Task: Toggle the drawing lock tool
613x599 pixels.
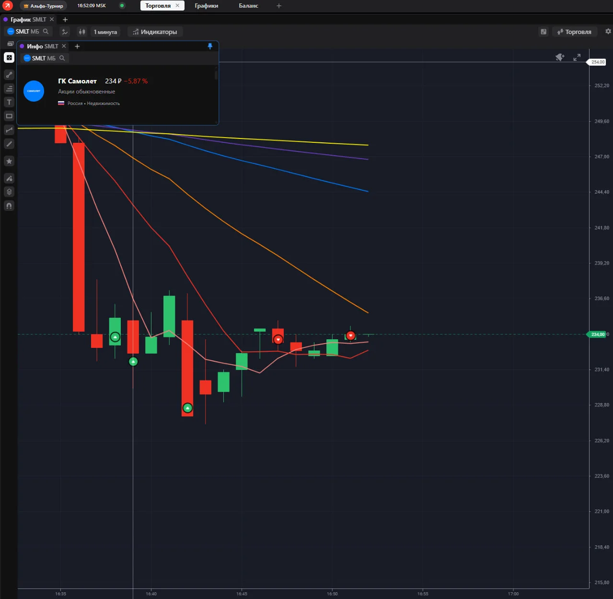Action: 9,178
